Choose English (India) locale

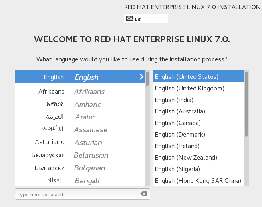(x=198, y=100)
